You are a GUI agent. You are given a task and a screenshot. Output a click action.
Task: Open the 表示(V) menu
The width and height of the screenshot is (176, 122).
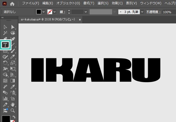(131, 3)
